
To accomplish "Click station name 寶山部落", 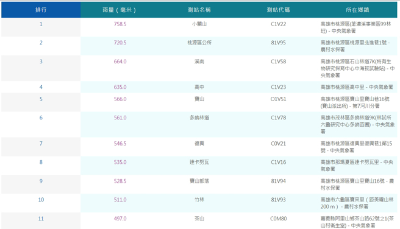I will click(x=199, y=181).
